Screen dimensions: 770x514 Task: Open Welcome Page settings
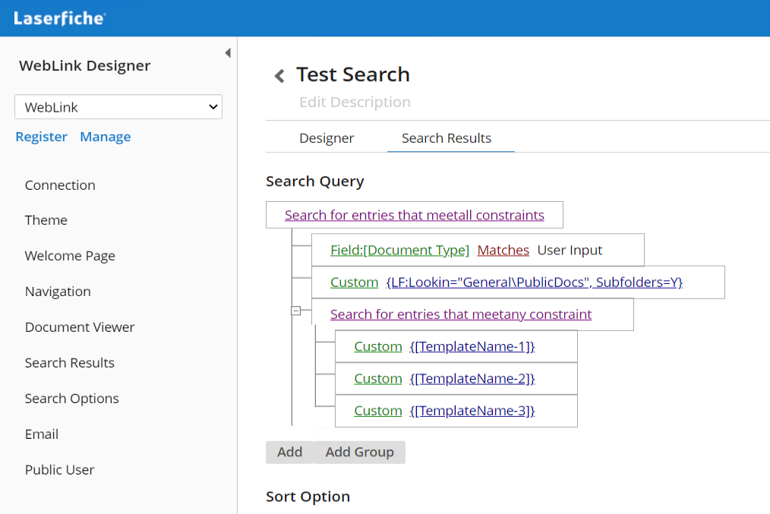pos(70,256)
